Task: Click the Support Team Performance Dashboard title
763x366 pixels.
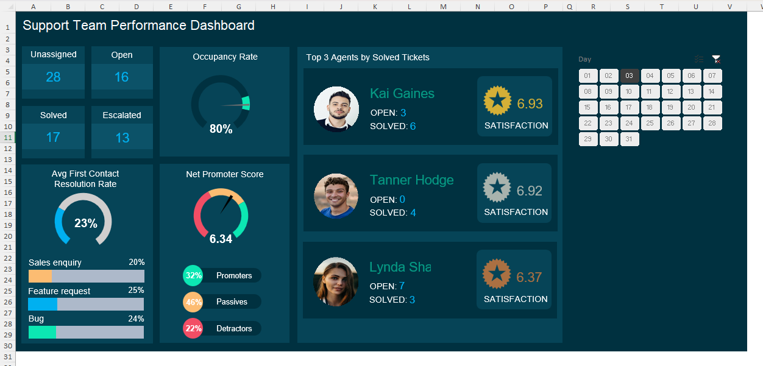Action: coord(138,26)
